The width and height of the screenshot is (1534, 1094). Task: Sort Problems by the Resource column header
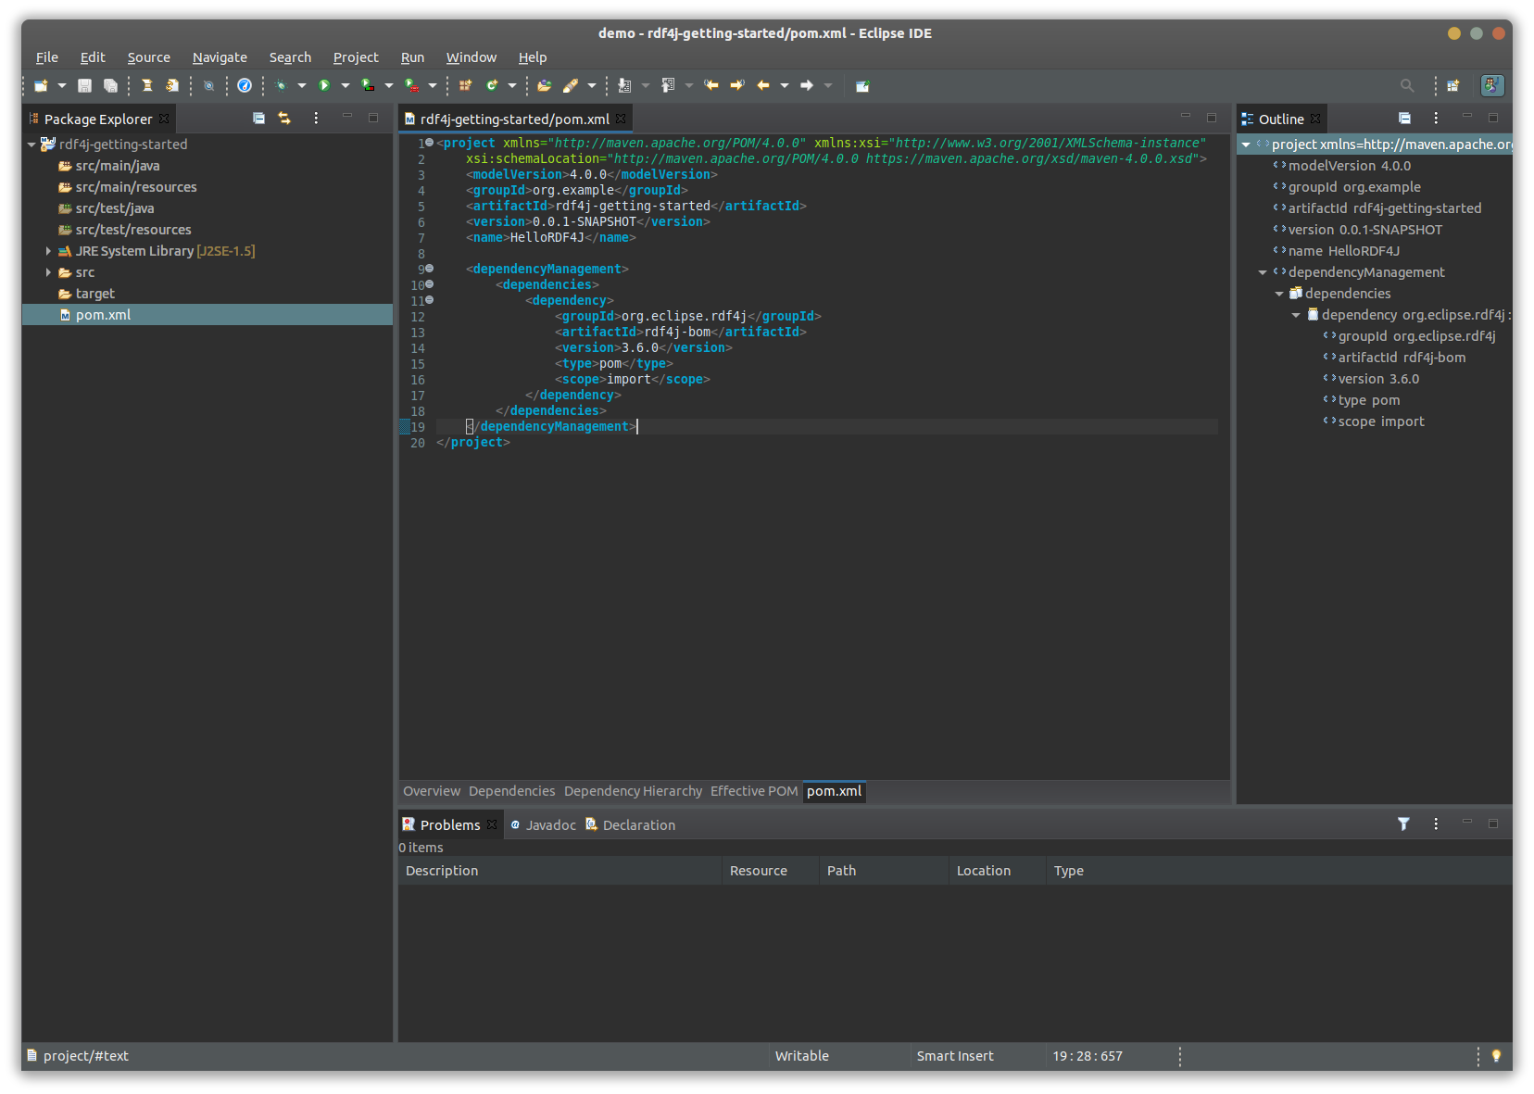pyautogui.click(x=770, y=871)
